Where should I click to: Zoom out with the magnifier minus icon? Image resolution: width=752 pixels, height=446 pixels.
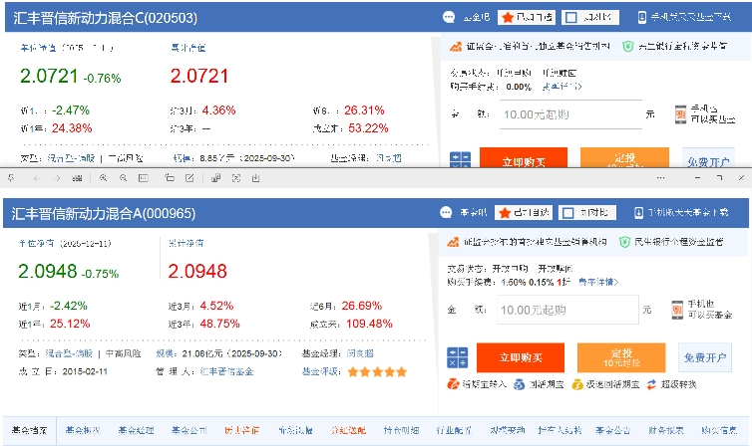(124, 178)
